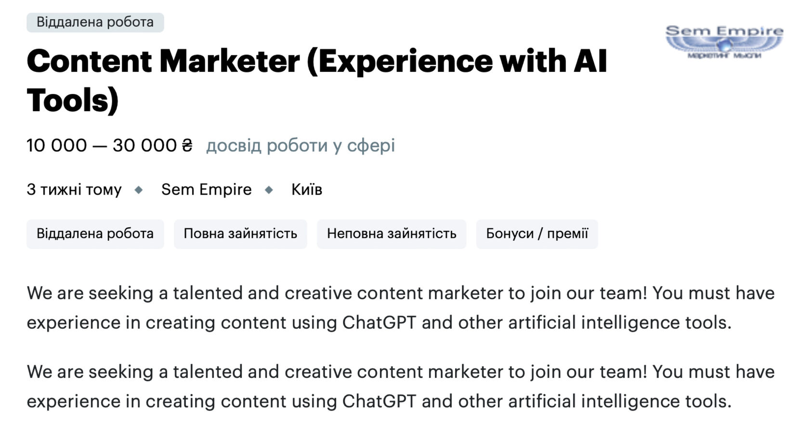Click the '10 000 — 30 000' salary range
Viewport: 809px width, 431px height.
point(102,145)
